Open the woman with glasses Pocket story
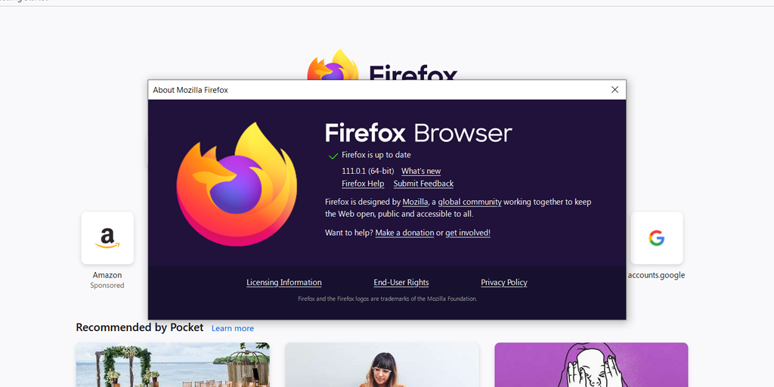The height and width of the screenshot is (387, 774). point(382,365)
